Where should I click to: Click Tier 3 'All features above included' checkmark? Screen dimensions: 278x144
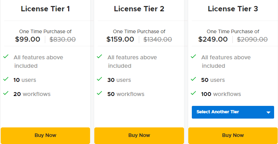[193, 56]
